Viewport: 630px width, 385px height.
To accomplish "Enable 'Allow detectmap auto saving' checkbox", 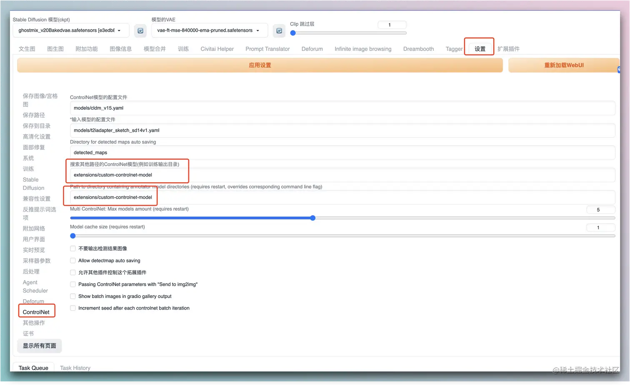I will [x=73, y=261].
